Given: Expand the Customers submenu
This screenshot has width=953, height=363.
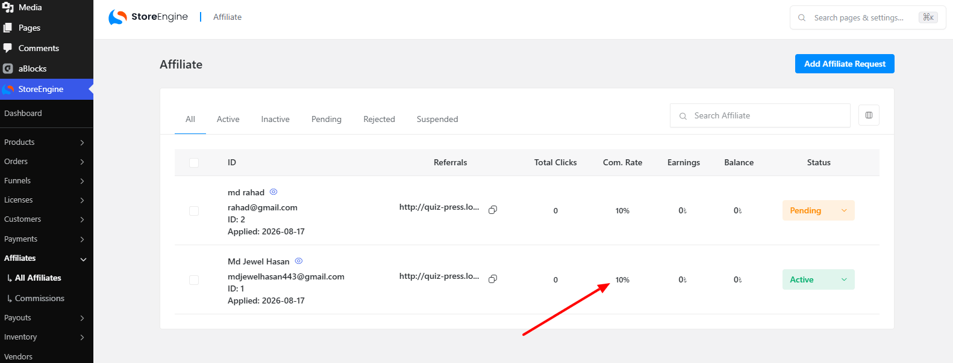Looking at the screenshot, I should pyautogui.click(x=83, y=219).
